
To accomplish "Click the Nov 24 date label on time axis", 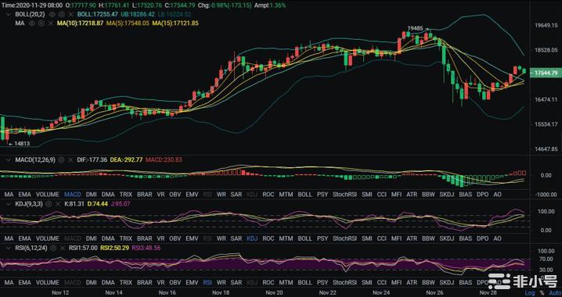I will (x=381, y=293).
